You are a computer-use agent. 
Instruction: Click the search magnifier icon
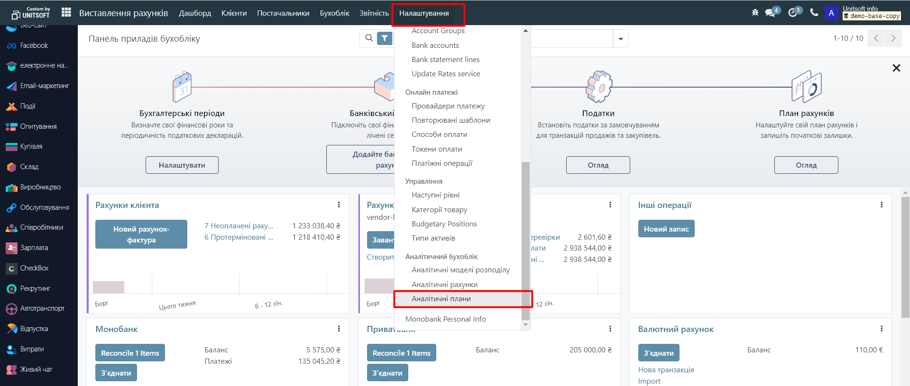[x=369, y=38]
